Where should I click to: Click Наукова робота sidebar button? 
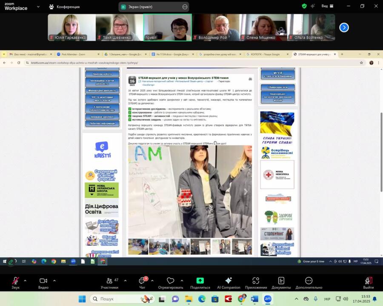tap(102, 74)
